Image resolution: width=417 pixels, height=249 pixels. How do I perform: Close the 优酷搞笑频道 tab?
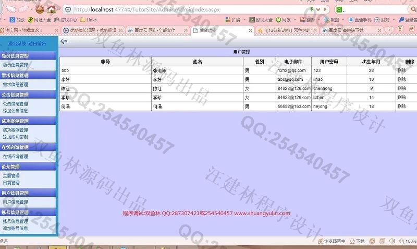point(121,31)
